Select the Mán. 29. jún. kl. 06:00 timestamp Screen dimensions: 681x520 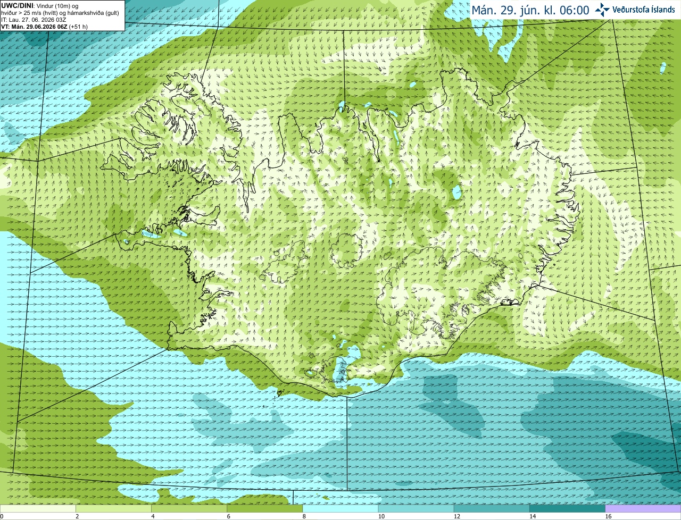pyautogui.click(x=530, y=10)
